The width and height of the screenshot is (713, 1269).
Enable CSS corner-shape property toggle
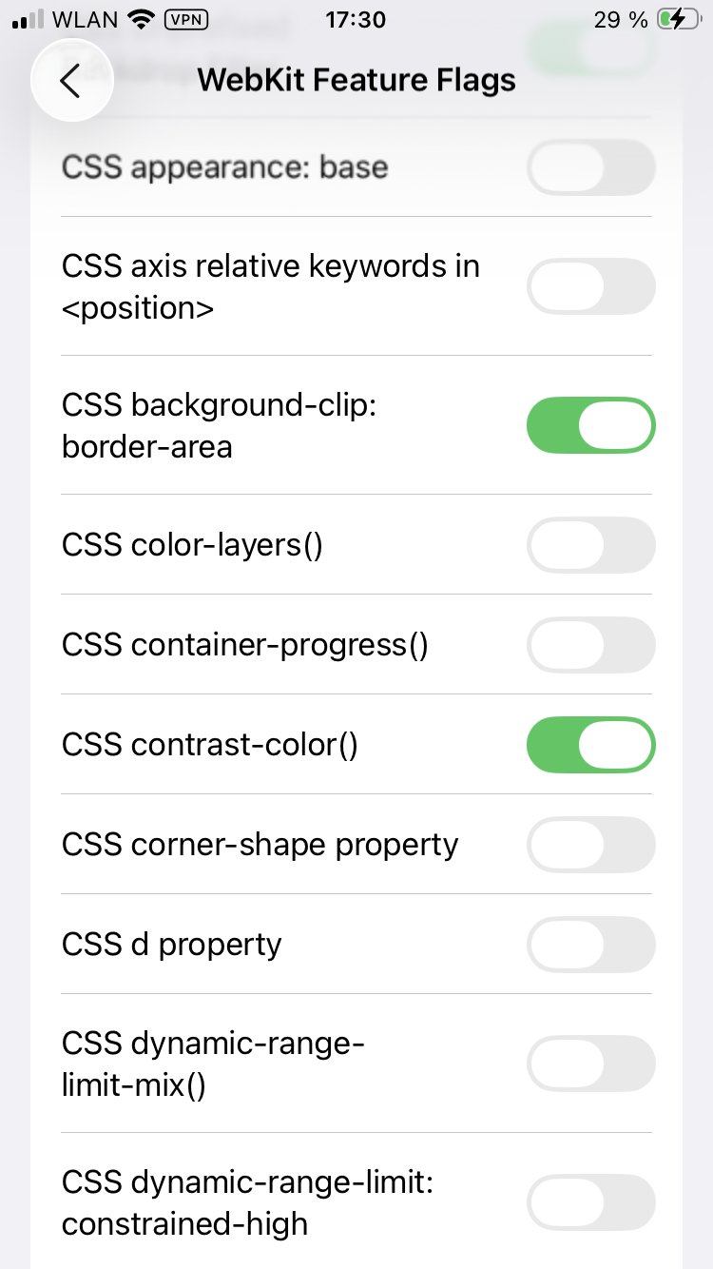pos(590,845)
